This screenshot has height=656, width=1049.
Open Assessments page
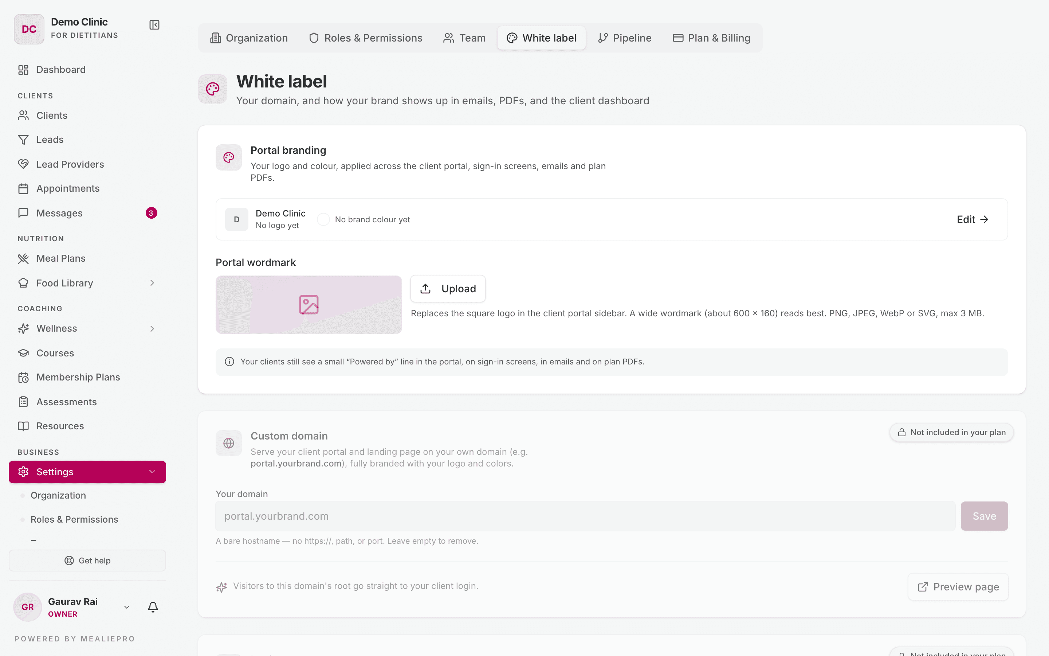(87, 402)
